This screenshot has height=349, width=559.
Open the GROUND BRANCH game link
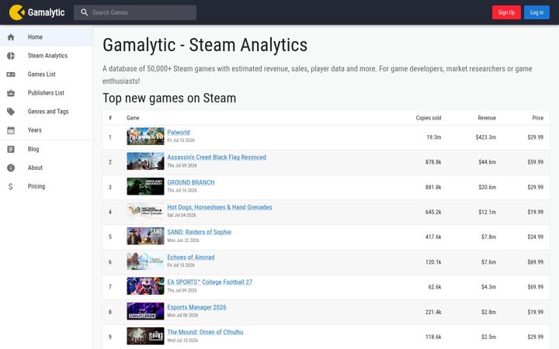(191, 182)
